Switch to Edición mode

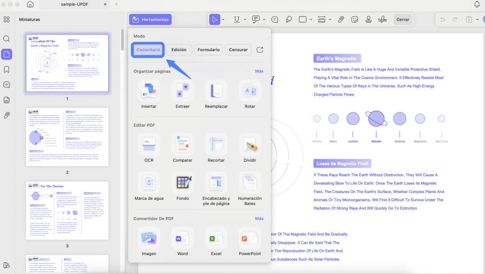pyautogui.click(x=179, y=50)
